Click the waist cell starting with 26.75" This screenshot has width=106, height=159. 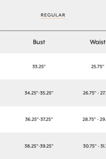click(x=94, y=93)
